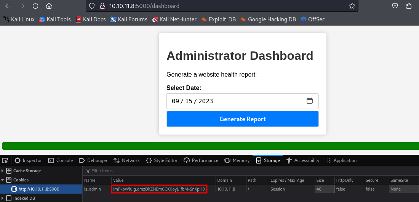Open the calendar date picker icon
This screenshot has height=202, width=419.
pos(310,101)
